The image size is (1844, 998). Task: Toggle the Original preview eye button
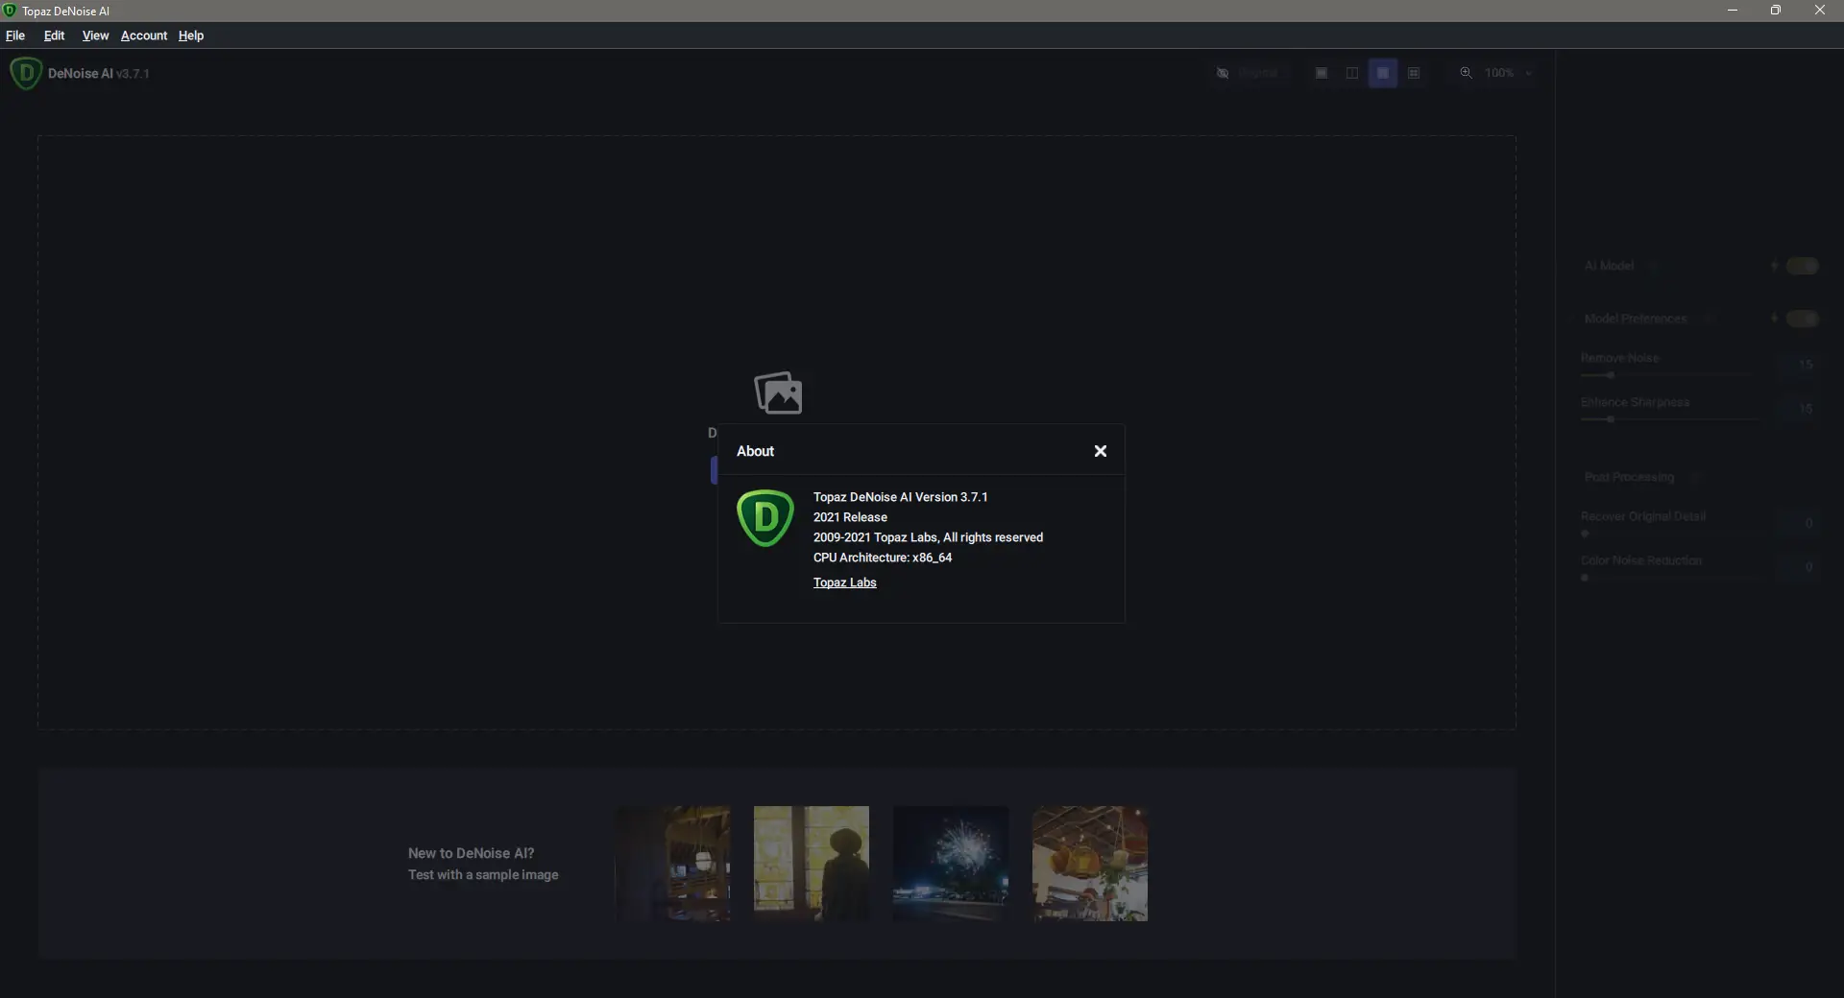point(1248,73)
